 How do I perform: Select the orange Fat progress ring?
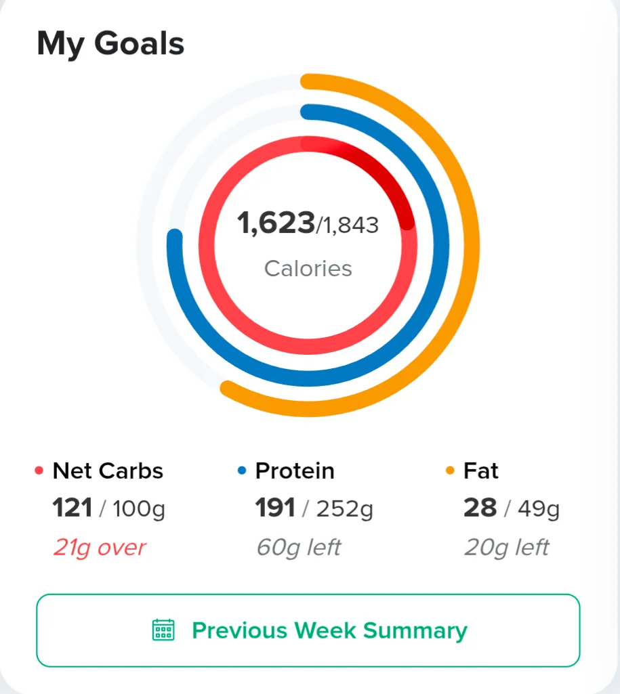point(471,244)
